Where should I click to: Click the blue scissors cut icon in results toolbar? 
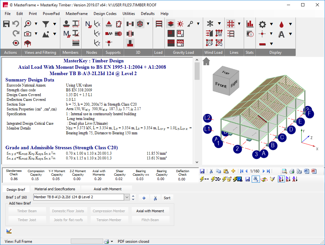point(211,171)
